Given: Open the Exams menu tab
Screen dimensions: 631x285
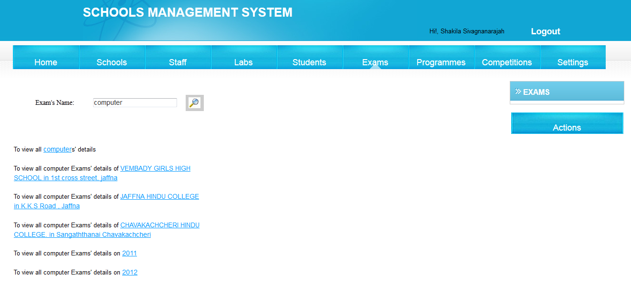Looking at the screenshot, I should pyautogui.click(x=376, y=62).
